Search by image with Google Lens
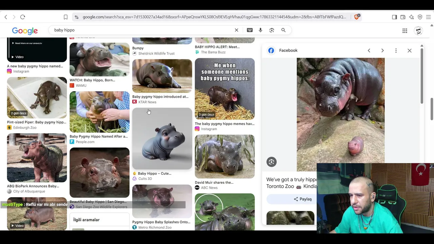Viewport: 434px width, 244px height. [272, 30]
